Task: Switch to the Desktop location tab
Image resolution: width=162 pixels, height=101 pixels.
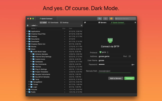Action: (64, 22)
